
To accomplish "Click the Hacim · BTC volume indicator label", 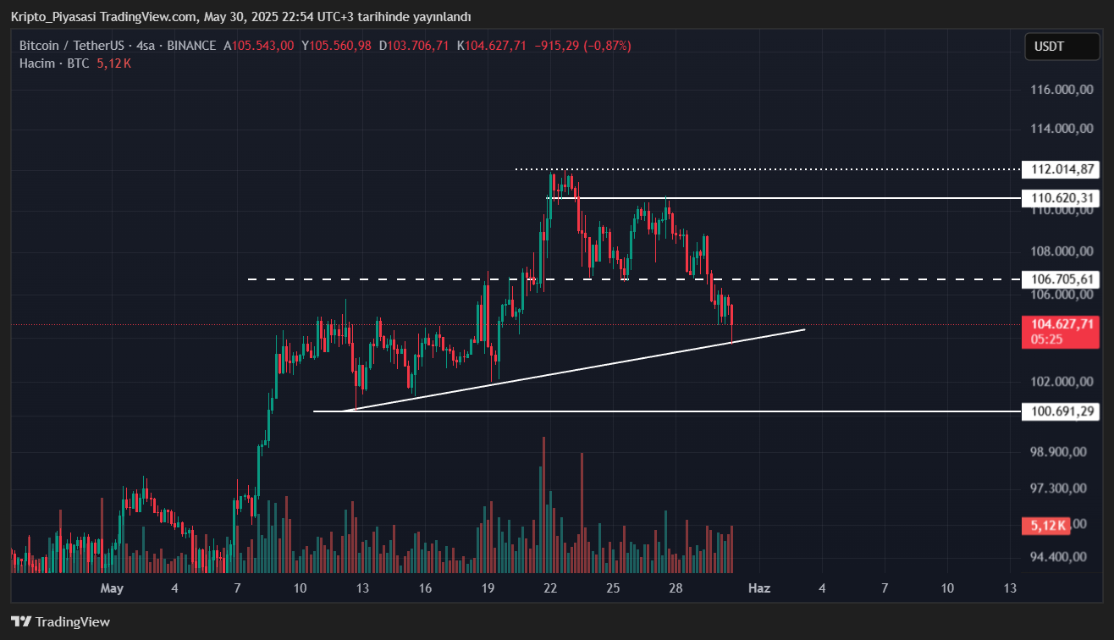I will pyautogui.click(x=54, y=63).
